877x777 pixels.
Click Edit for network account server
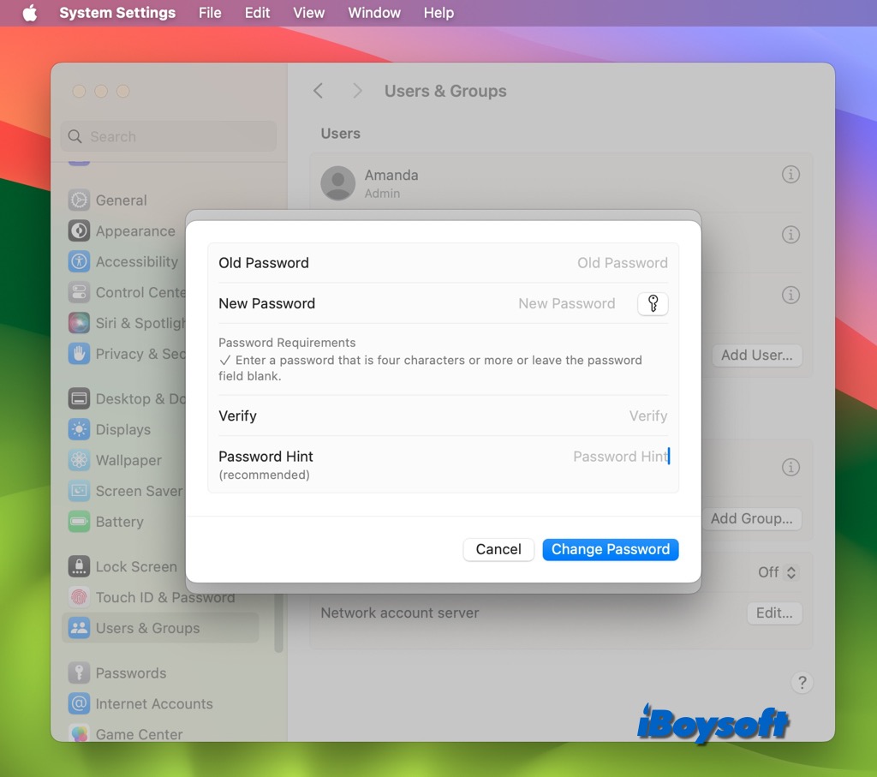tap(773, 613)
